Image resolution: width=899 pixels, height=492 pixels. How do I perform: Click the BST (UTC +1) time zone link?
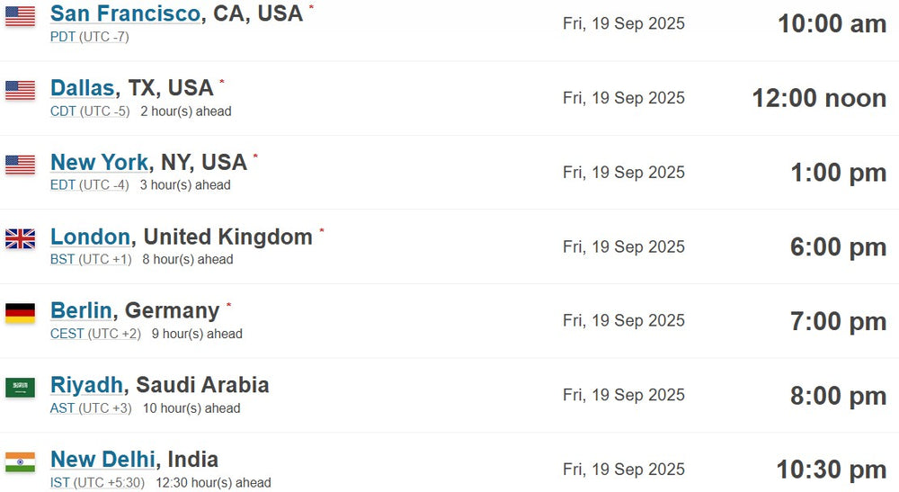point(91,259)
